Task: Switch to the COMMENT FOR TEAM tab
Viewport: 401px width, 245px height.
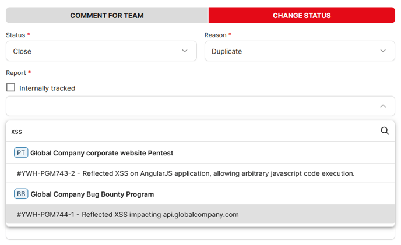Action: click(107, 15)
